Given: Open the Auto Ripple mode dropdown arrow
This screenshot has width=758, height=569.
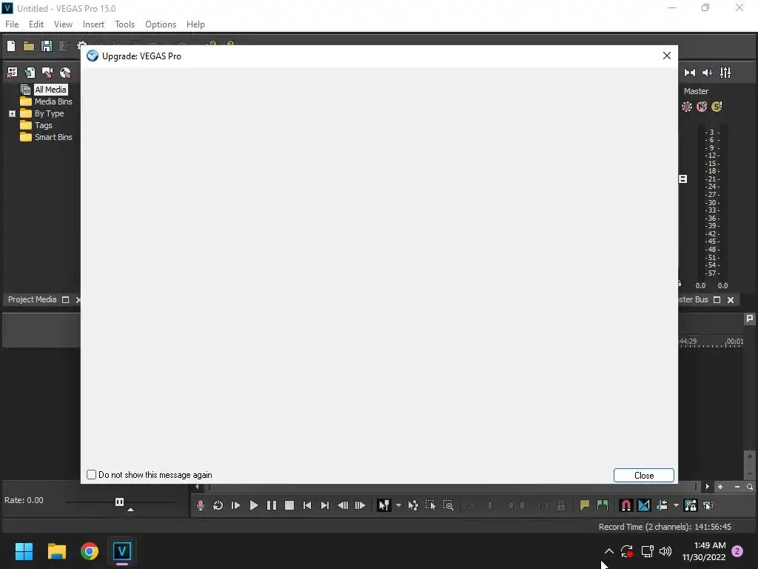Looking at the screenshot, I should (676, 505).
